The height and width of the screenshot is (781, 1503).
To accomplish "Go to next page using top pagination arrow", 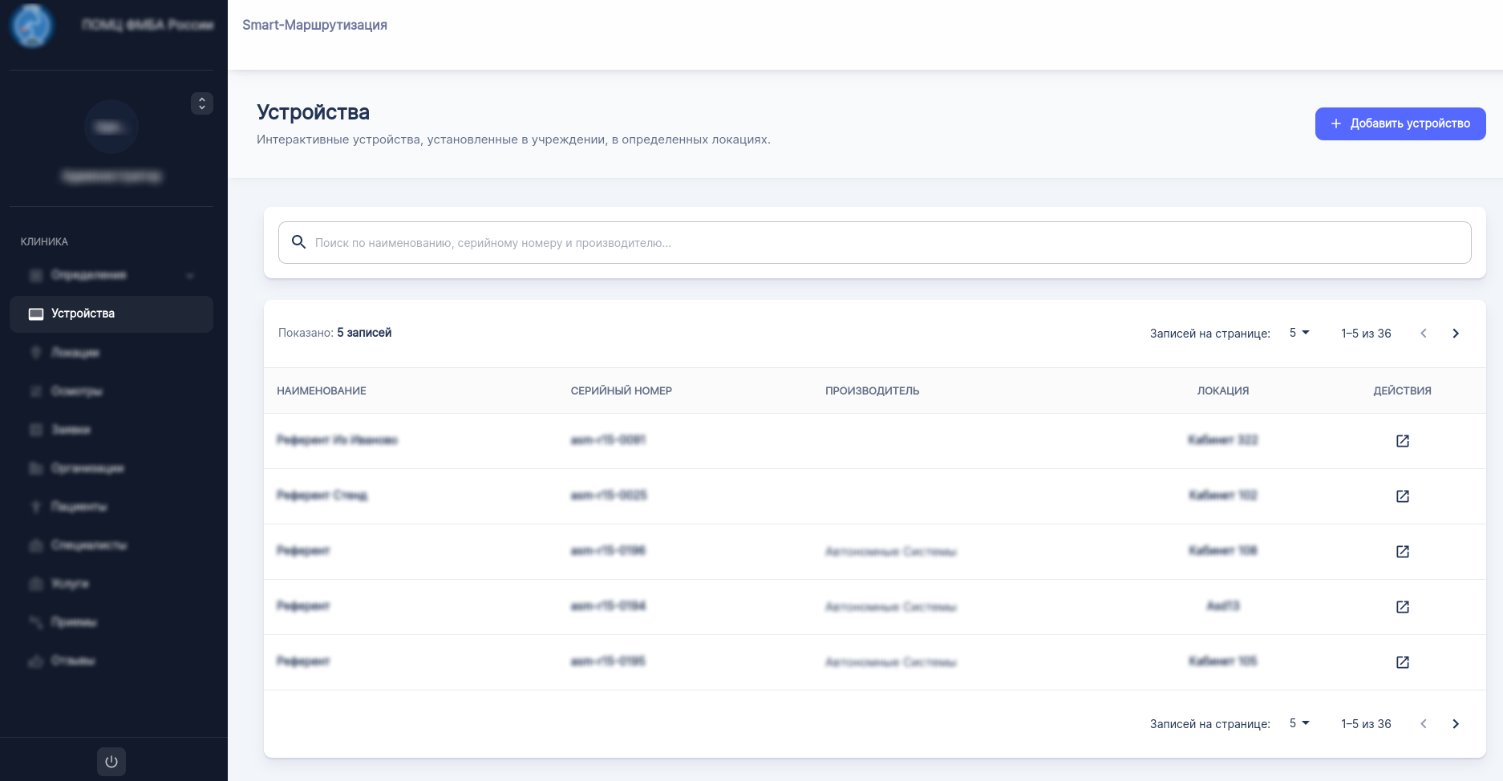I will (1456, 334).
